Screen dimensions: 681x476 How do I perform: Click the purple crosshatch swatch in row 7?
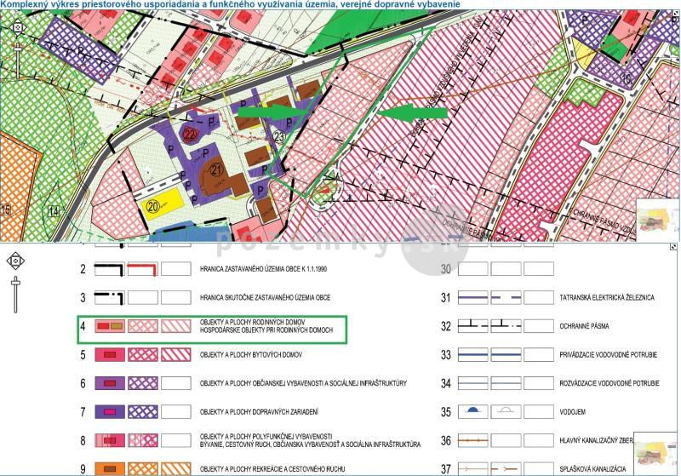143,412
